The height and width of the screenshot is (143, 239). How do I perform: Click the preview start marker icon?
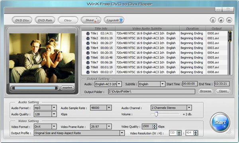[x=14, y=88]
